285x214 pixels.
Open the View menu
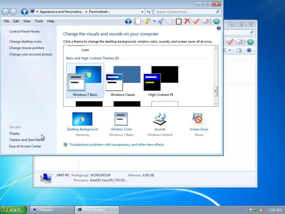tap(27, 21)
